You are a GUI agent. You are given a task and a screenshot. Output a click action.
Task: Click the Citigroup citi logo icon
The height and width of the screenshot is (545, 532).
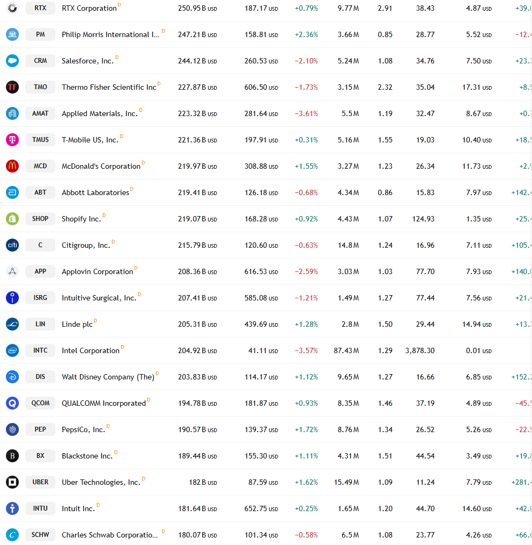(12, 245)
